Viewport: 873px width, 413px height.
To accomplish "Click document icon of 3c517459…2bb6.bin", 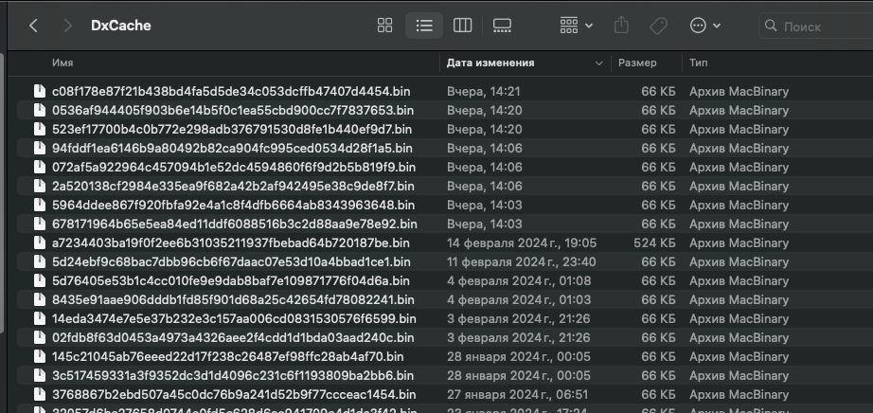I will 39,376.
